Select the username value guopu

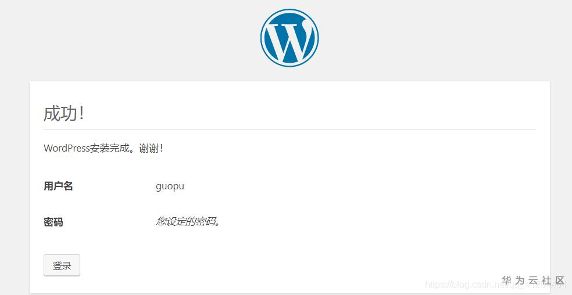click(x=170, y=186)
